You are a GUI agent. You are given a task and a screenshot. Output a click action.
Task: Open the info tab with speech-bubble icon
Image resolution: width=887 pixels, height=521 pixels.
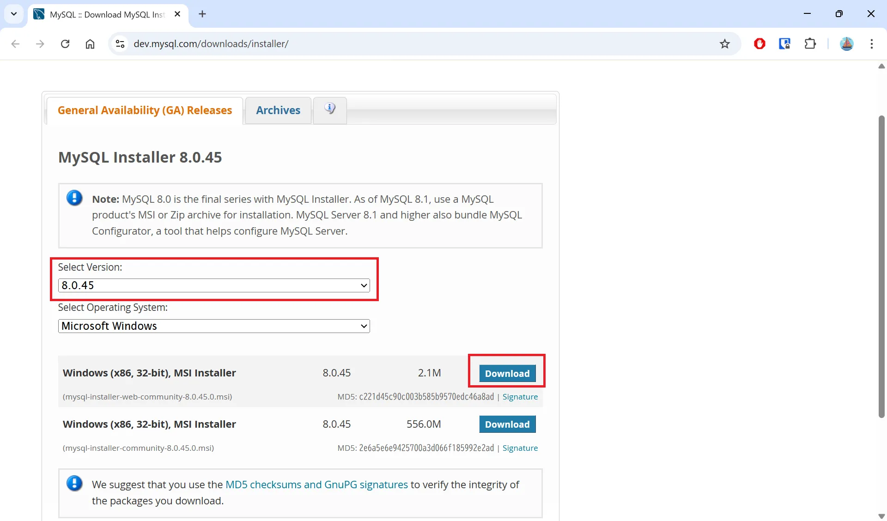click(329, 109)
